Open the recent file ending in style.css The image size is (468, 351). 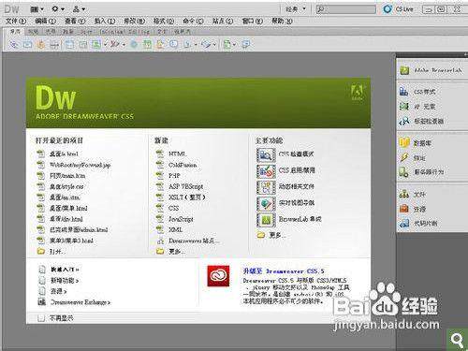tap(66, 186)
